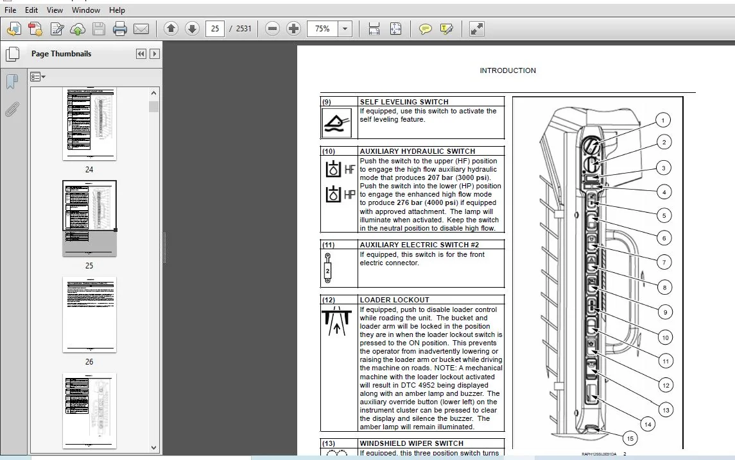The width and height of the screenshot is (735, 460).
Task: Click callout number 15 in the diagram
Action: pyautogui.click(x=630, y=438)
